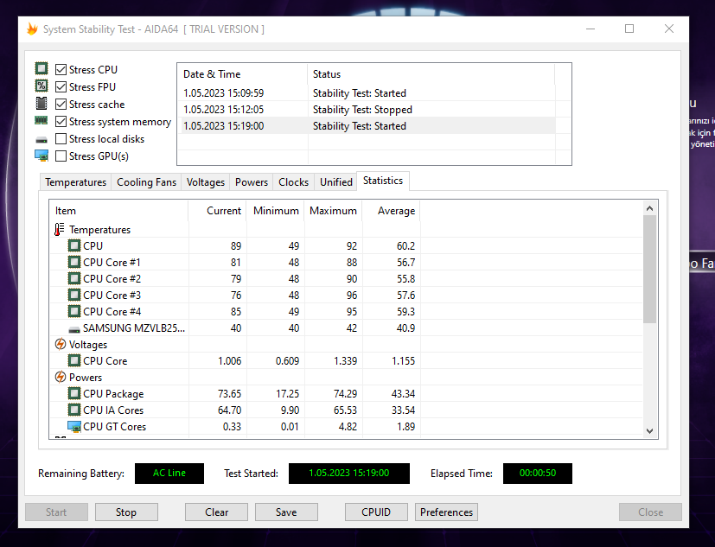The width and height of the screenshot is (715, 547).
Task: Select the 15:19:00 Stability Test: Started entry
Action: (x=368, y=126)
